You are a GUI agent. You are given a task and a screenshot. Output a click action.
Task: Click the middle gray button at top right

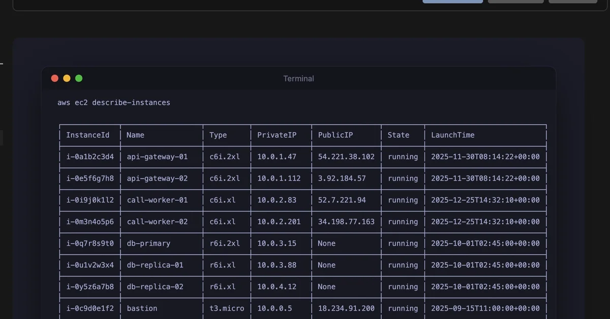tap(515, 1)
